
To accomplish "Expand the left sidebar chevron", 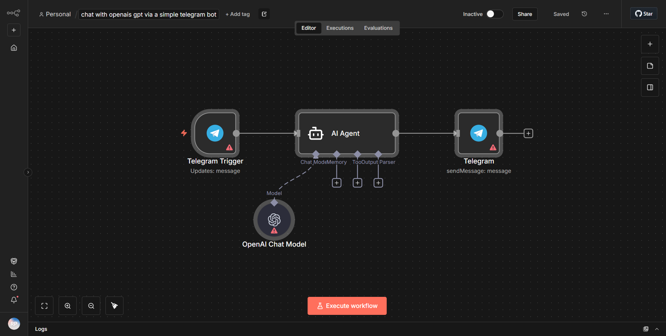I will pyautogui.click(x=28, y=172).
